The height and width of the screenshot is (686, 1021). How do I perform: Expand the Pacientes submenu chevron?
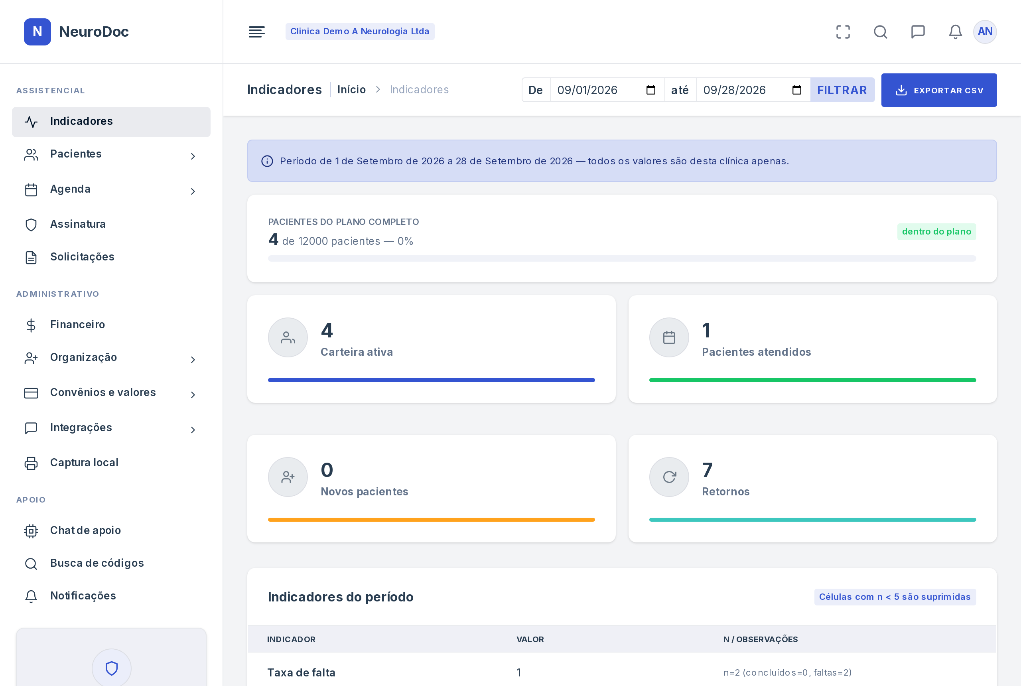pyautogui.click(x=193, y=156)
